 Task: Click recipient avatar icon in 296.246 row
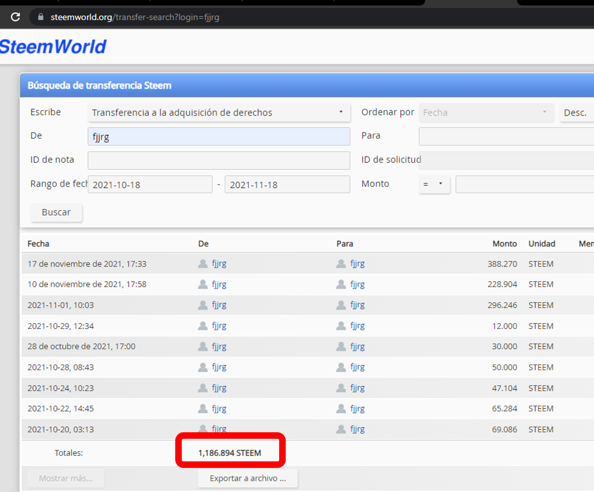tap(341, 305)
